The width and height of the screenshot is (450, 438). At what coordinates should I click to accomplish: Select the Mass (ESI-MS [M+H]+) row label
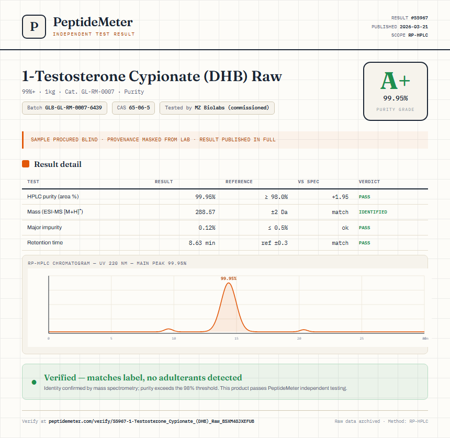pyautogui.click(x=55, y=212)
